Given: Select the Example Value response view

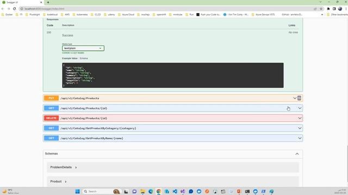Looking at the screenshot, I should [70, 58].
